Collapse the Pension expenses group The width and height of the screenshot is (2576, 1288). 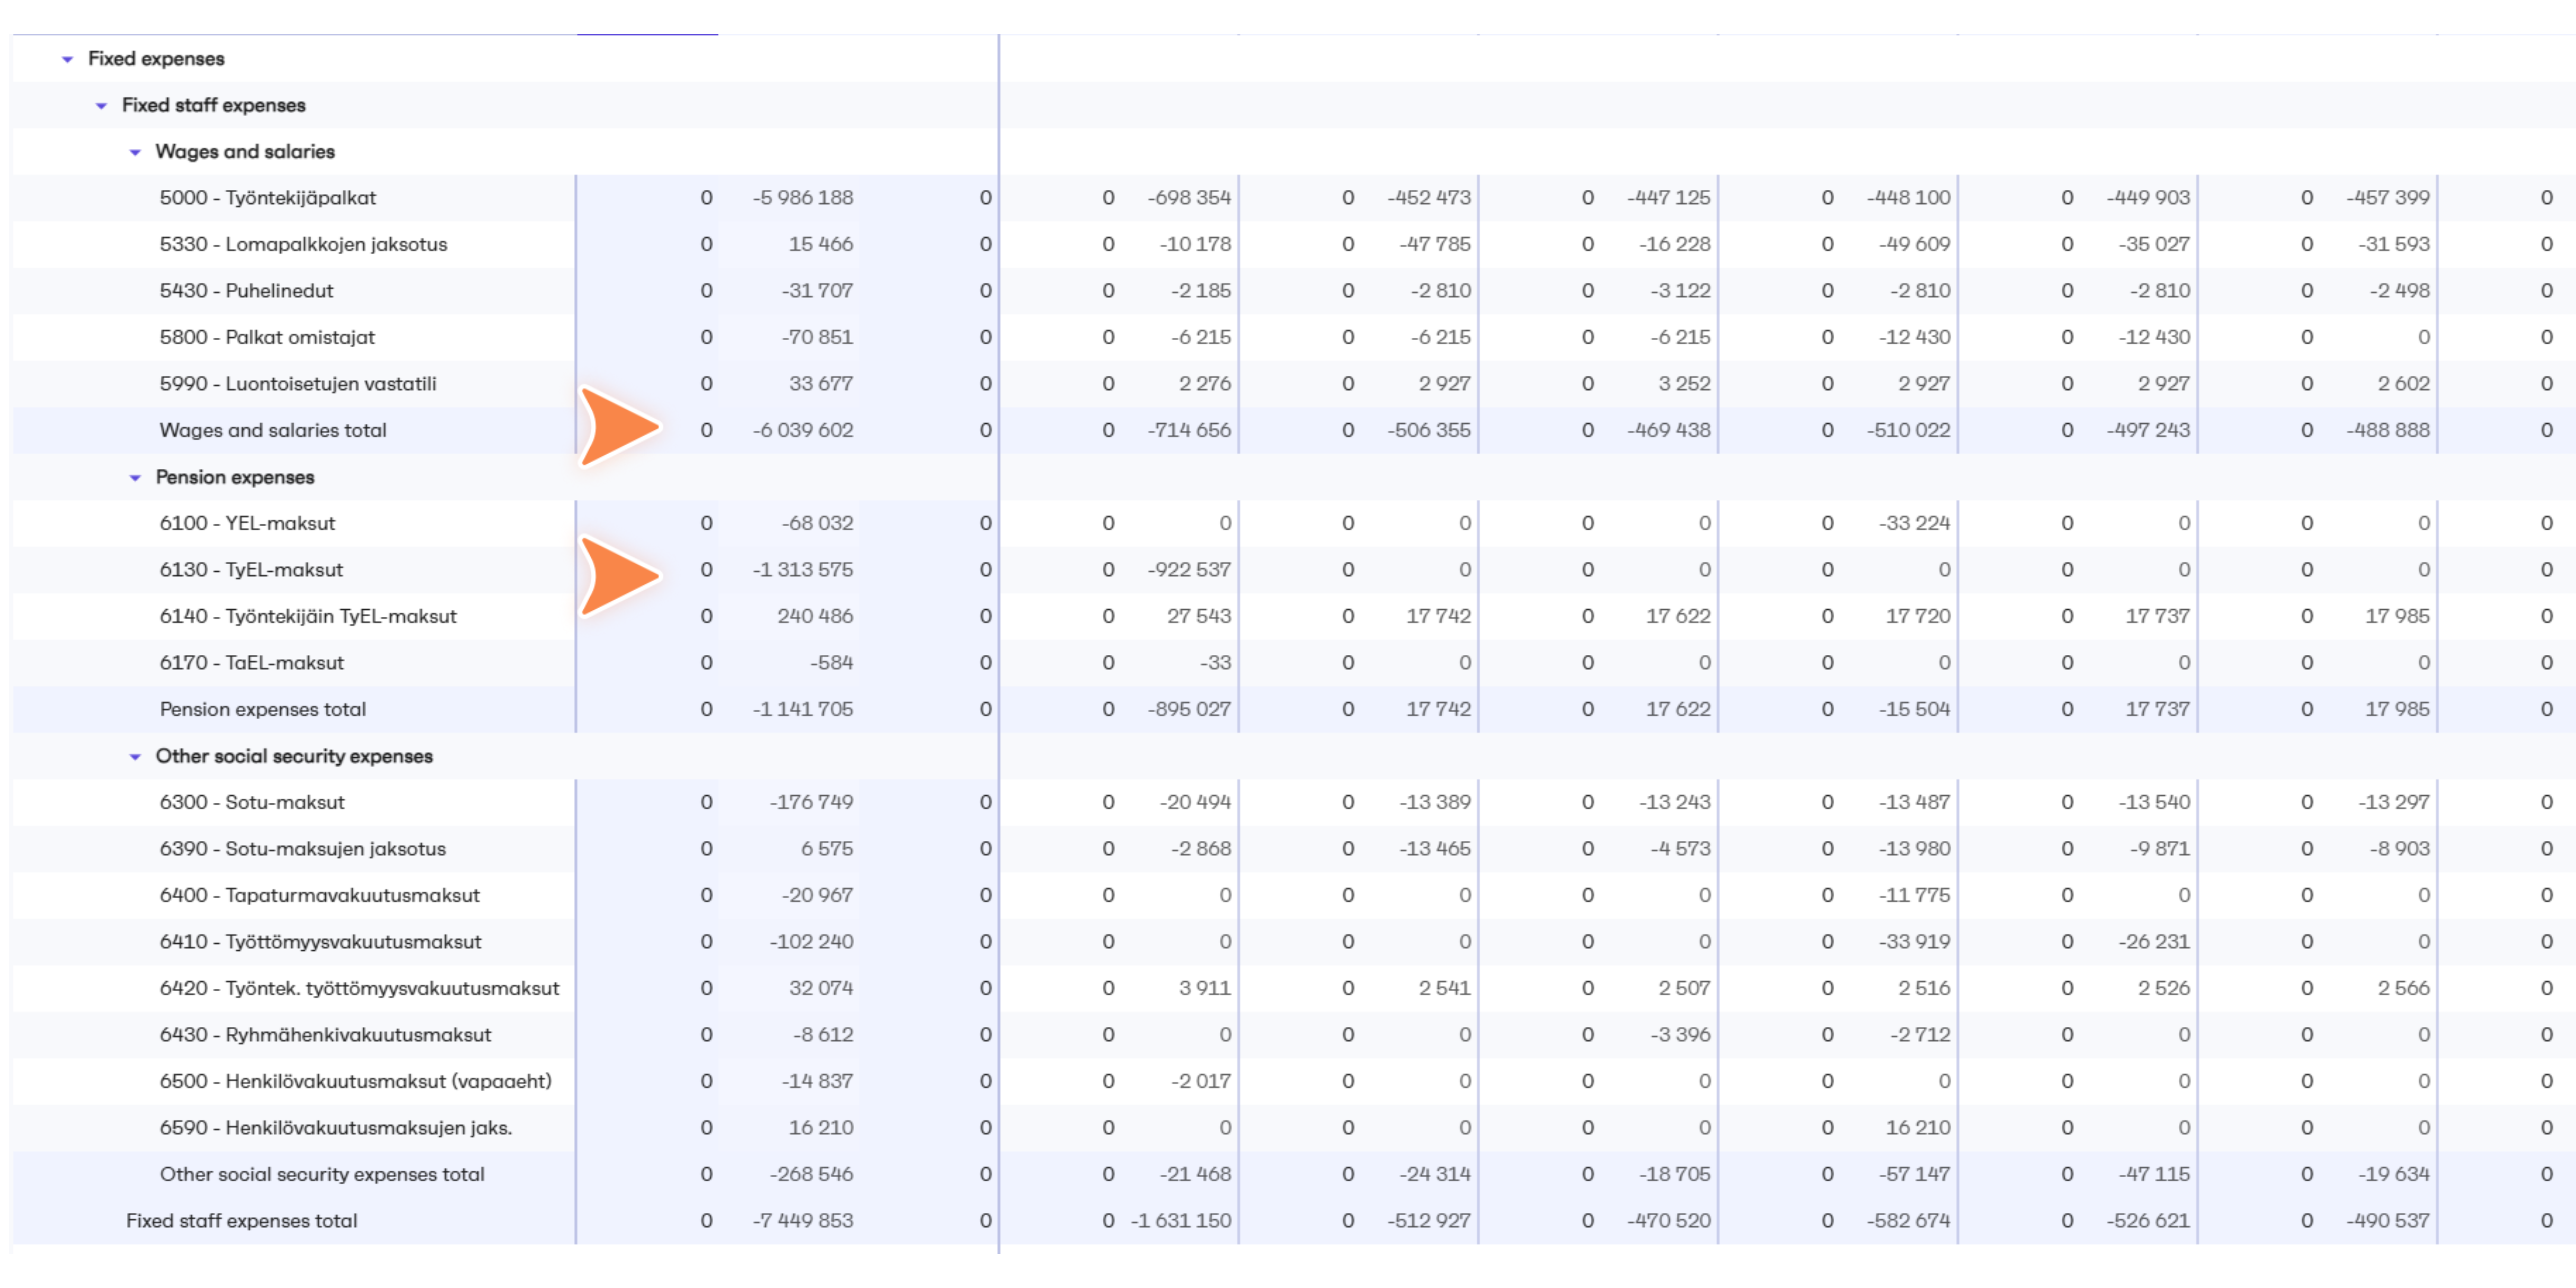[x=135, y=478]
